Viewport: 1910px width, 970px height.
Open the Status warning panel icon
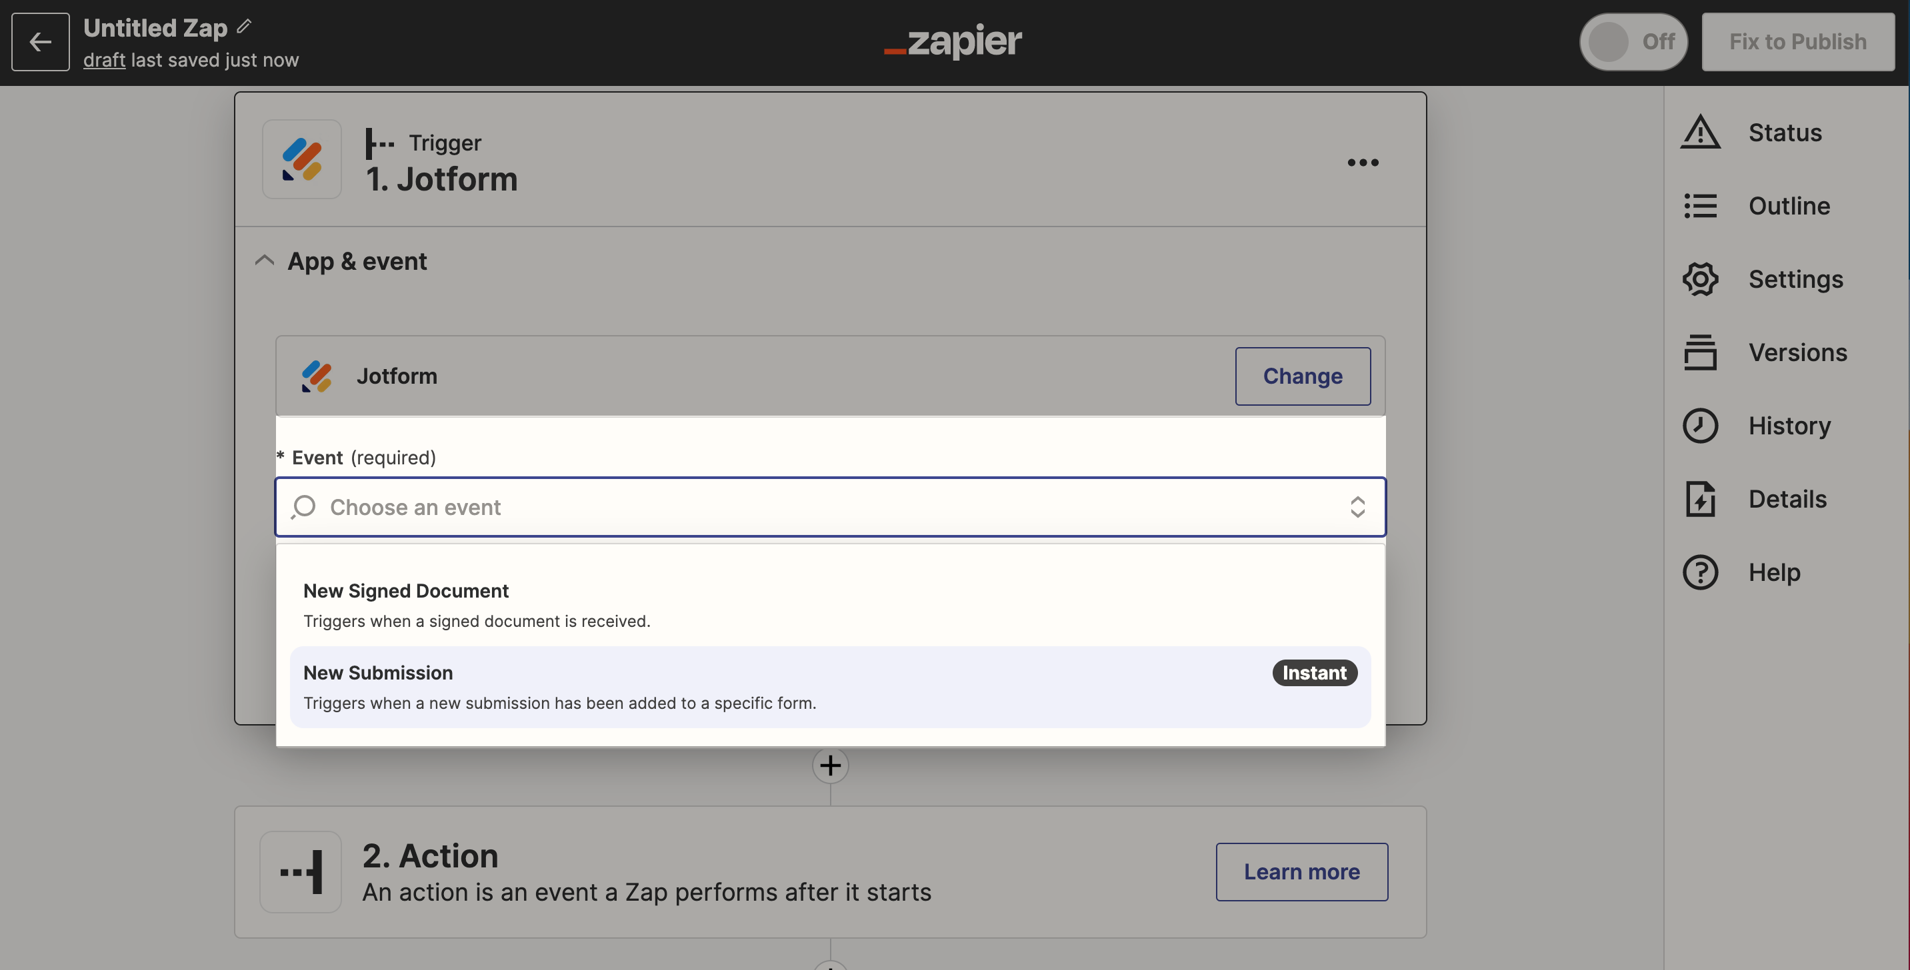[1699, 132]
